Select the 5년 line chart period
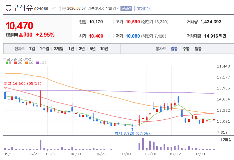234x160 pixels. coord(92,49)
